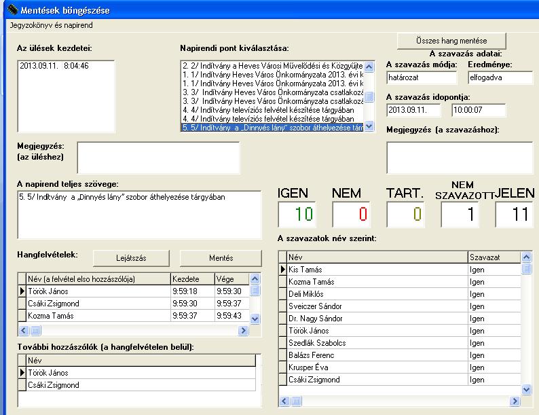
Task: Click the Összes hang mentése button
Action: tap(451, 41)
